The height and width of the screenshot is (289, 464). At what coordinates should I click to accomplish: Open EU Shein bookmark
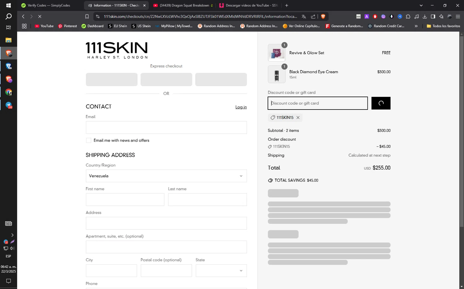tap(118, 26)
